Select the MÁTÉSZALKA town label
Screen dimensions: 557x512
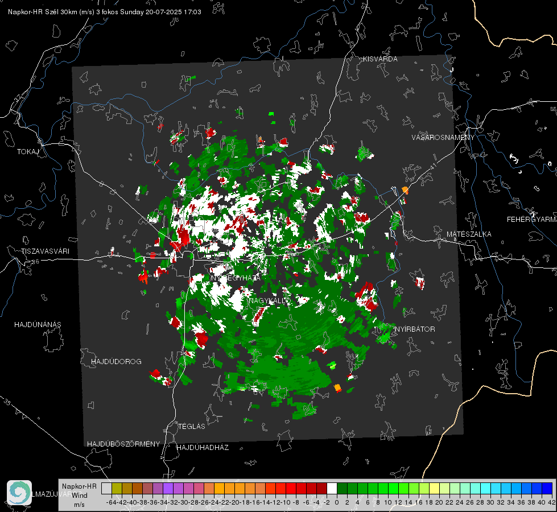[469, 234]
